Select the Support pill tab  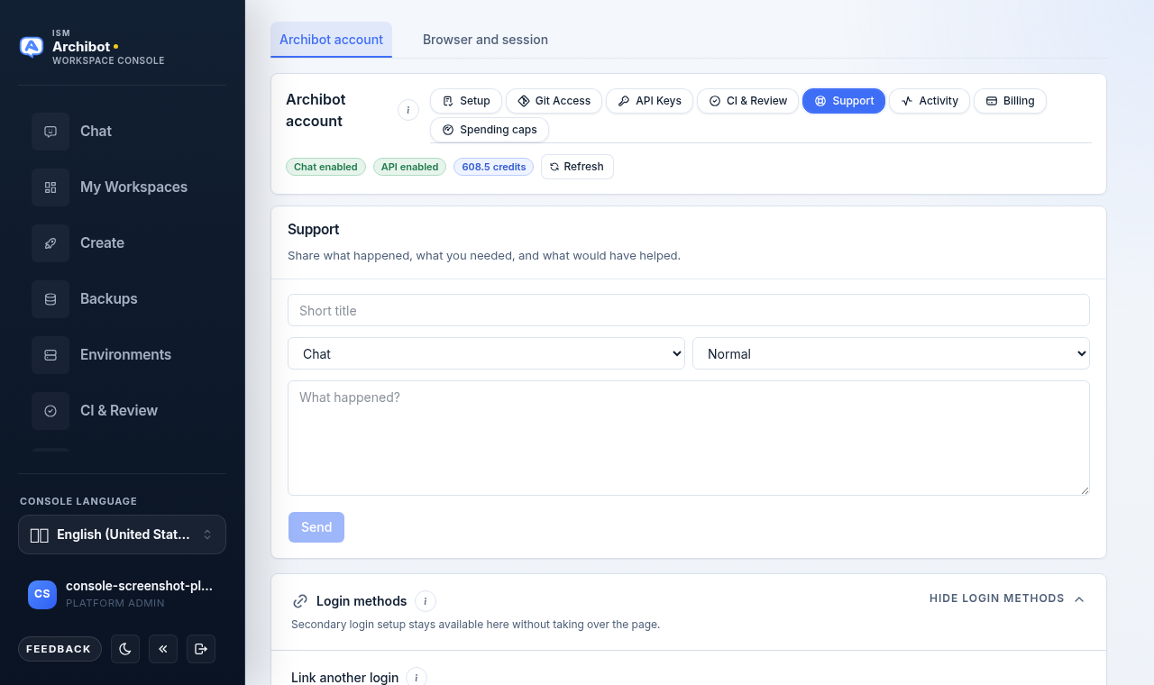tap(844, 101)
